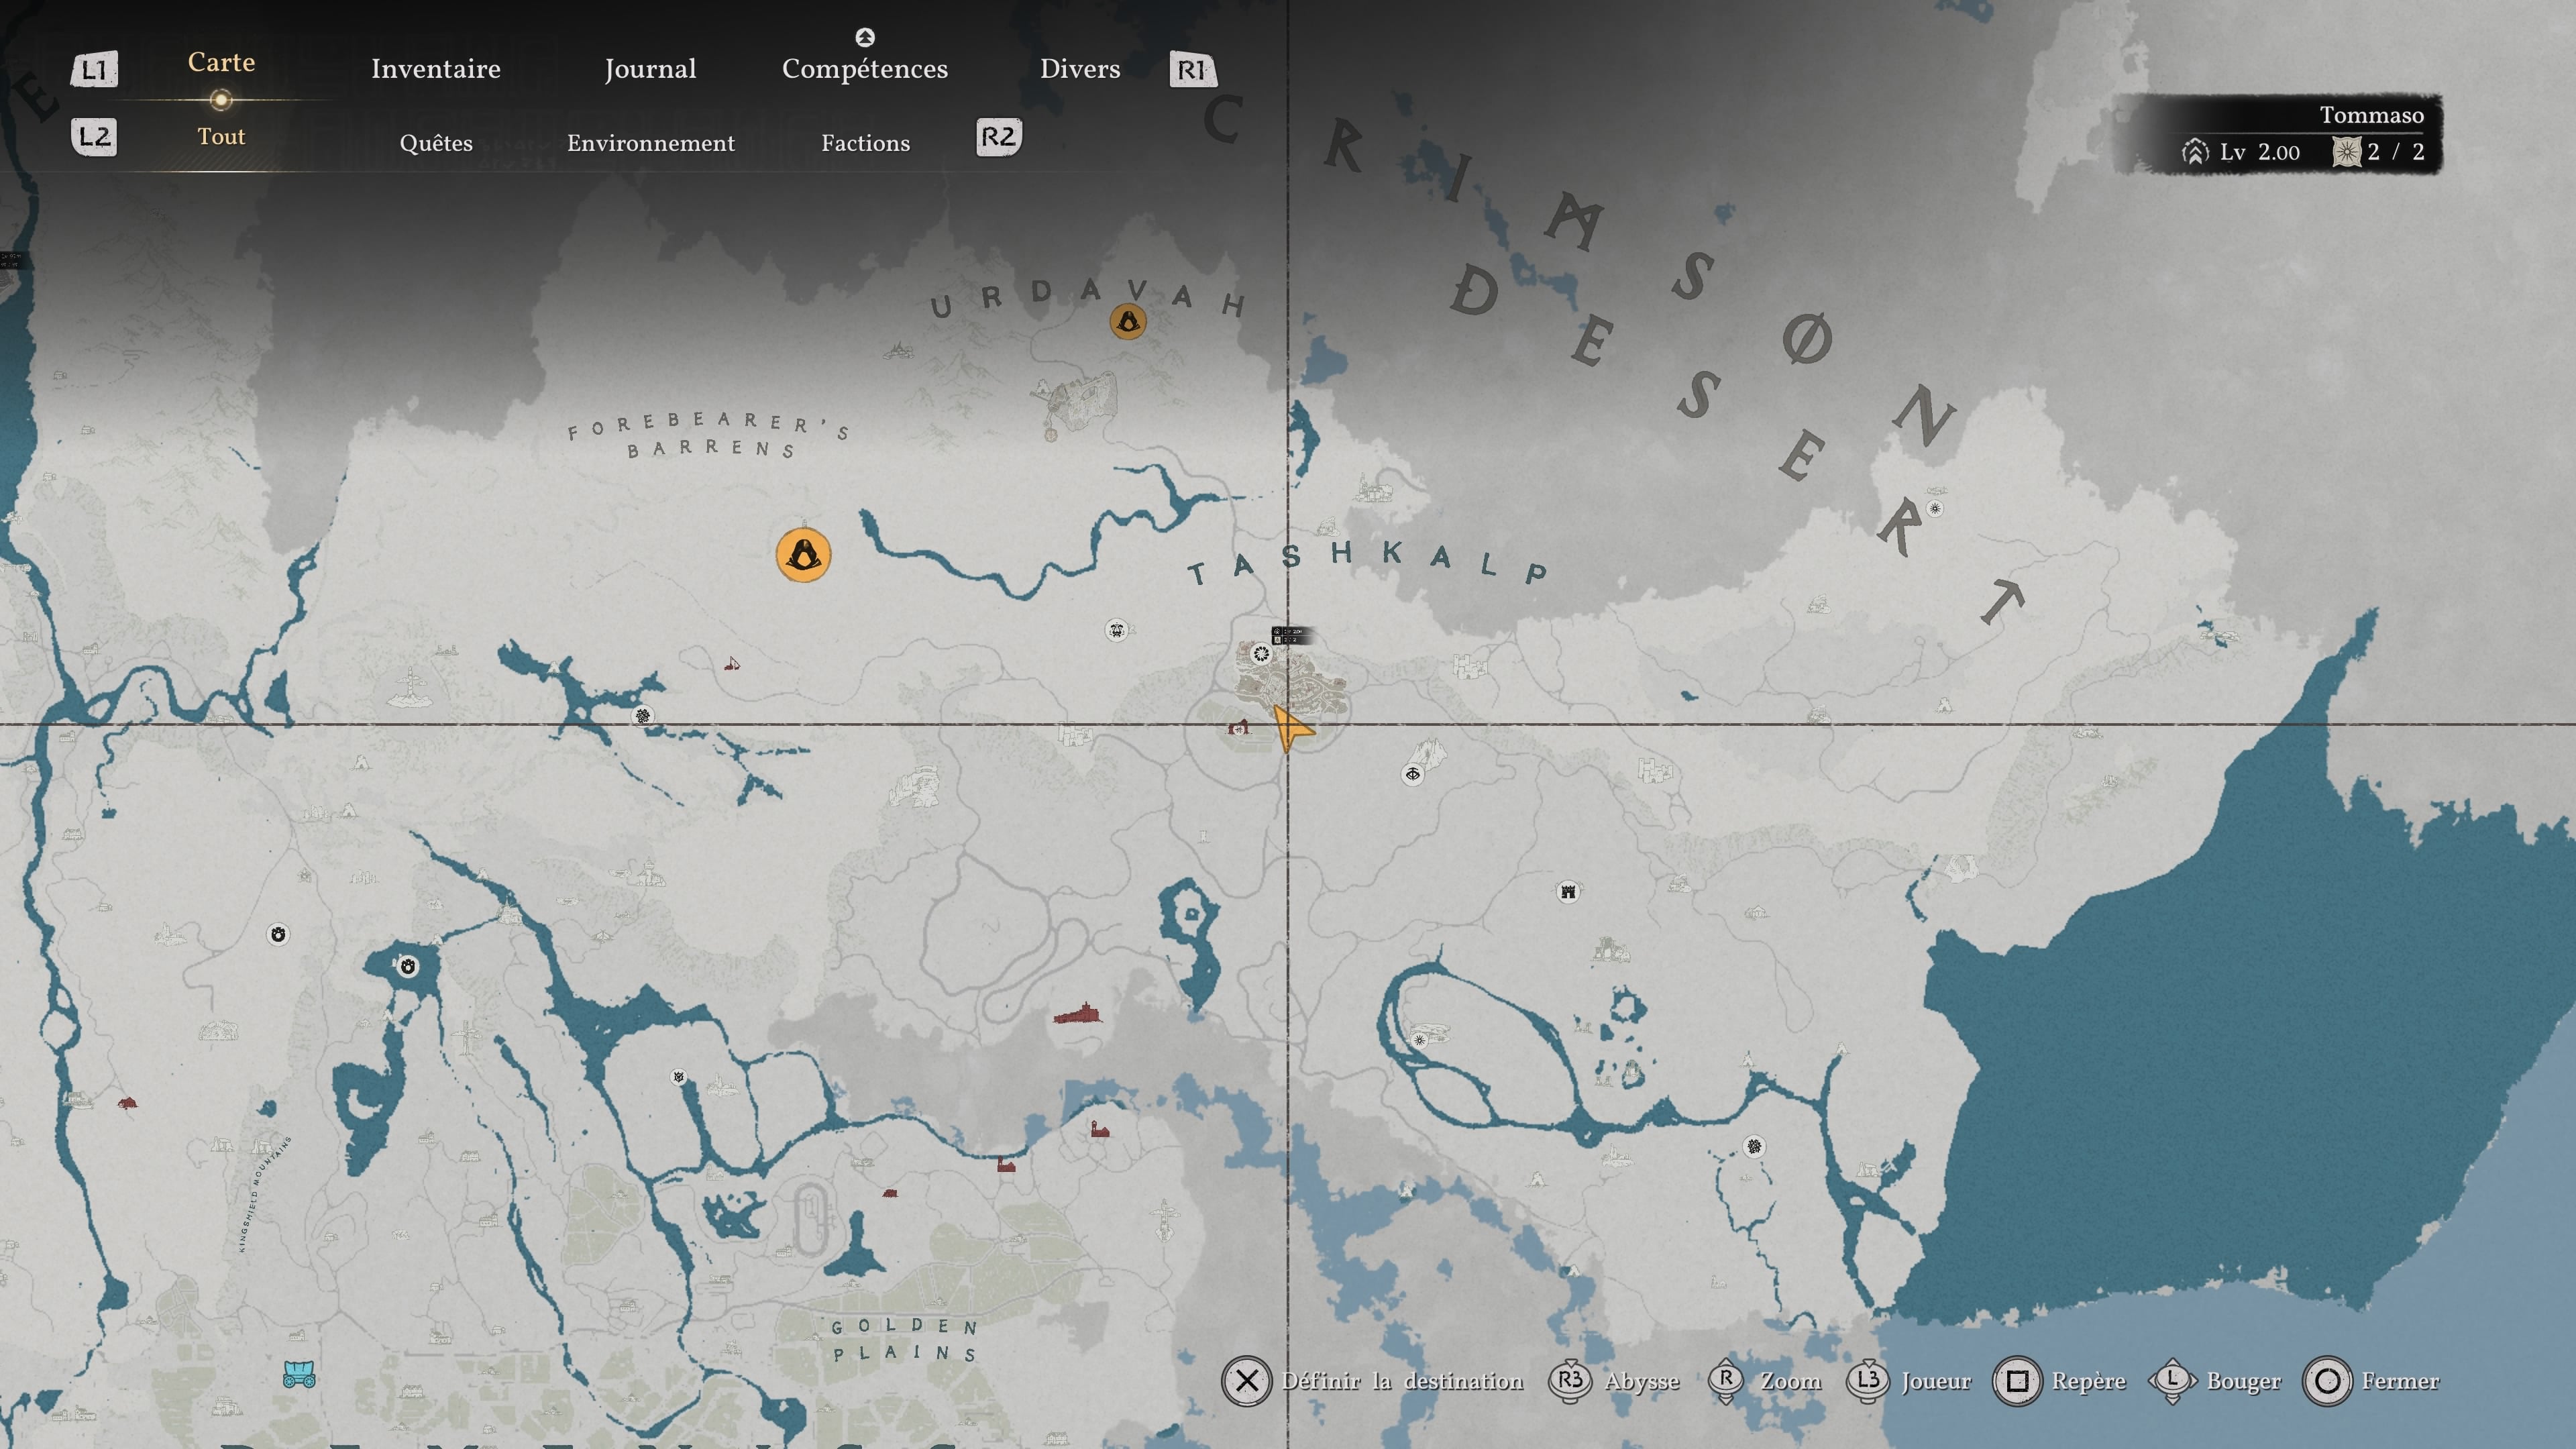Select the Tout map filter

pyautogui.click(x=221, y=136)
